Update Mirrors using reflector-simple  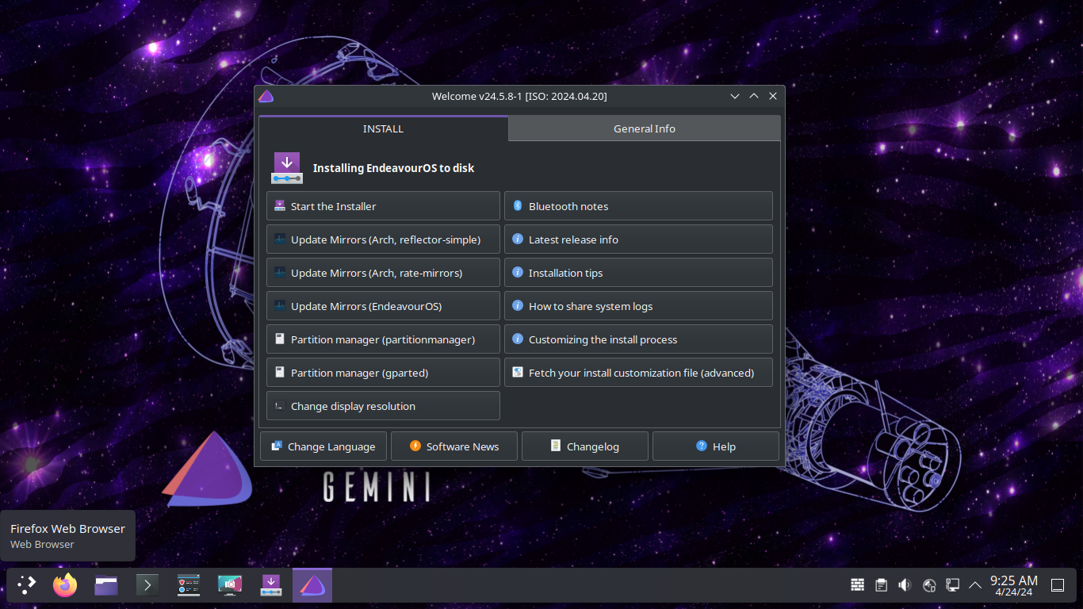(x=383, y=239)
